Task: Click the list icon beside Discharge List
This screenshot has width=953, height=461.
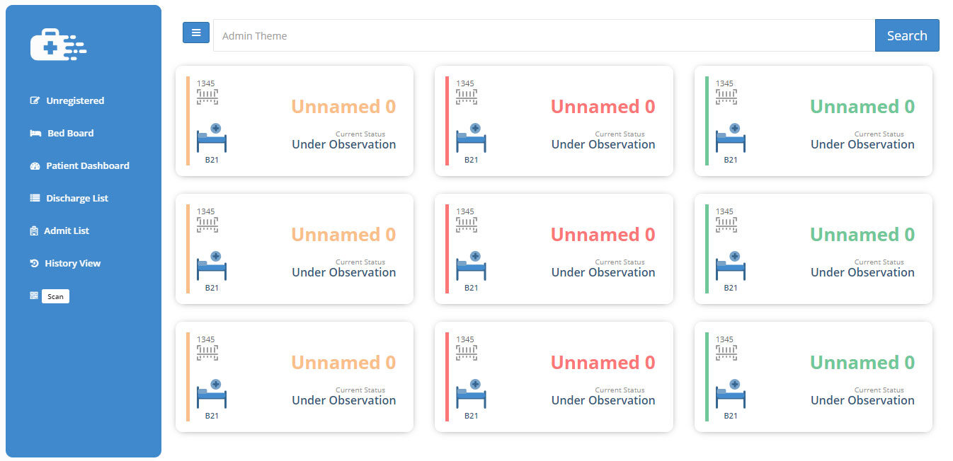Action: pos(35,198)
